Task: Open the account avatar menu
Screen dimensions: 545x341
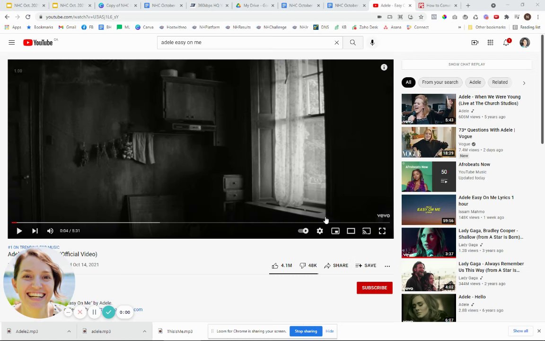Action: [525, 43]
